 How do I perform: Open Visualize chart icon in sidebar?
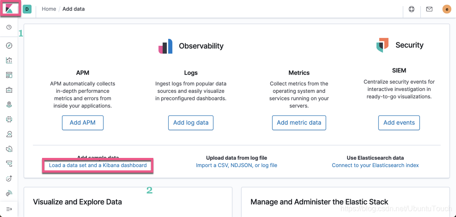point(9,60)
